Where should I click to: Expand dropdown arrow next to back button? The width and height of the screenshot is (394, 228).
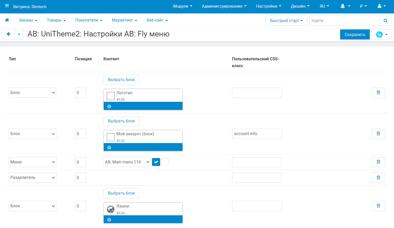coord(19,34)
